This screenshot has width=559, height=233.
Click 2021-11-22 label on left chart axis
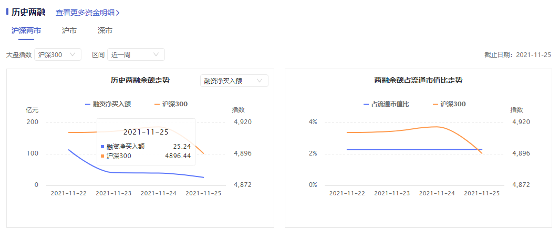(68, 194)
